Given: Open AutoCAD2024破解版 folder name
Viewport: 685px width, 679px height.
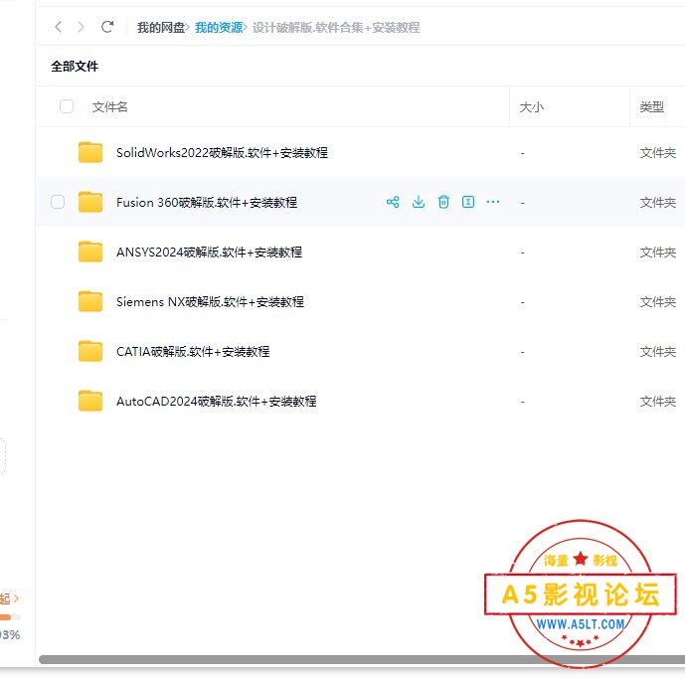Looking at the screenshot, I should click(x=217, y=401).
